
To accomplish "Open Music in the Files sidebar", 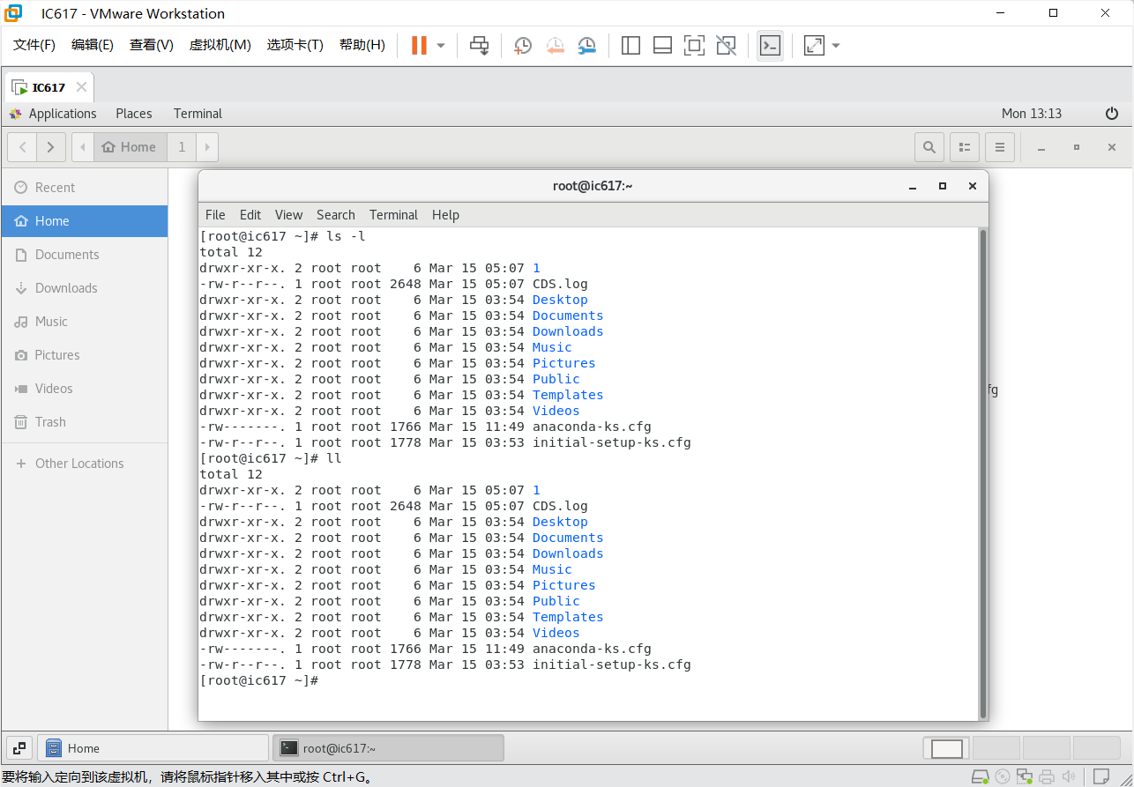I will [84, 322].
